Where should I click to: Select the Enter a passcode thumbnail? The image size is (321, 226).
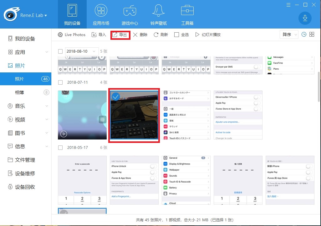82,180
